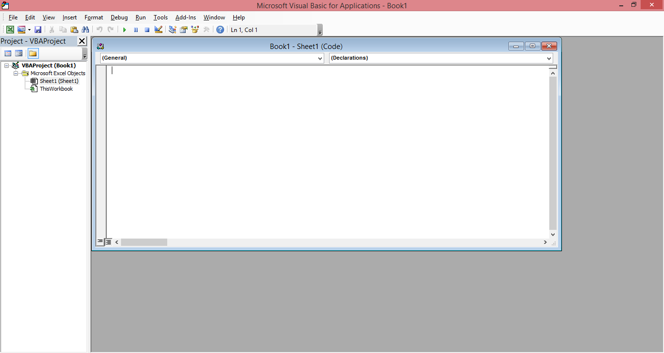Click the Reset (stop) icon
The image size is (664, 353).
click(147, 30)
